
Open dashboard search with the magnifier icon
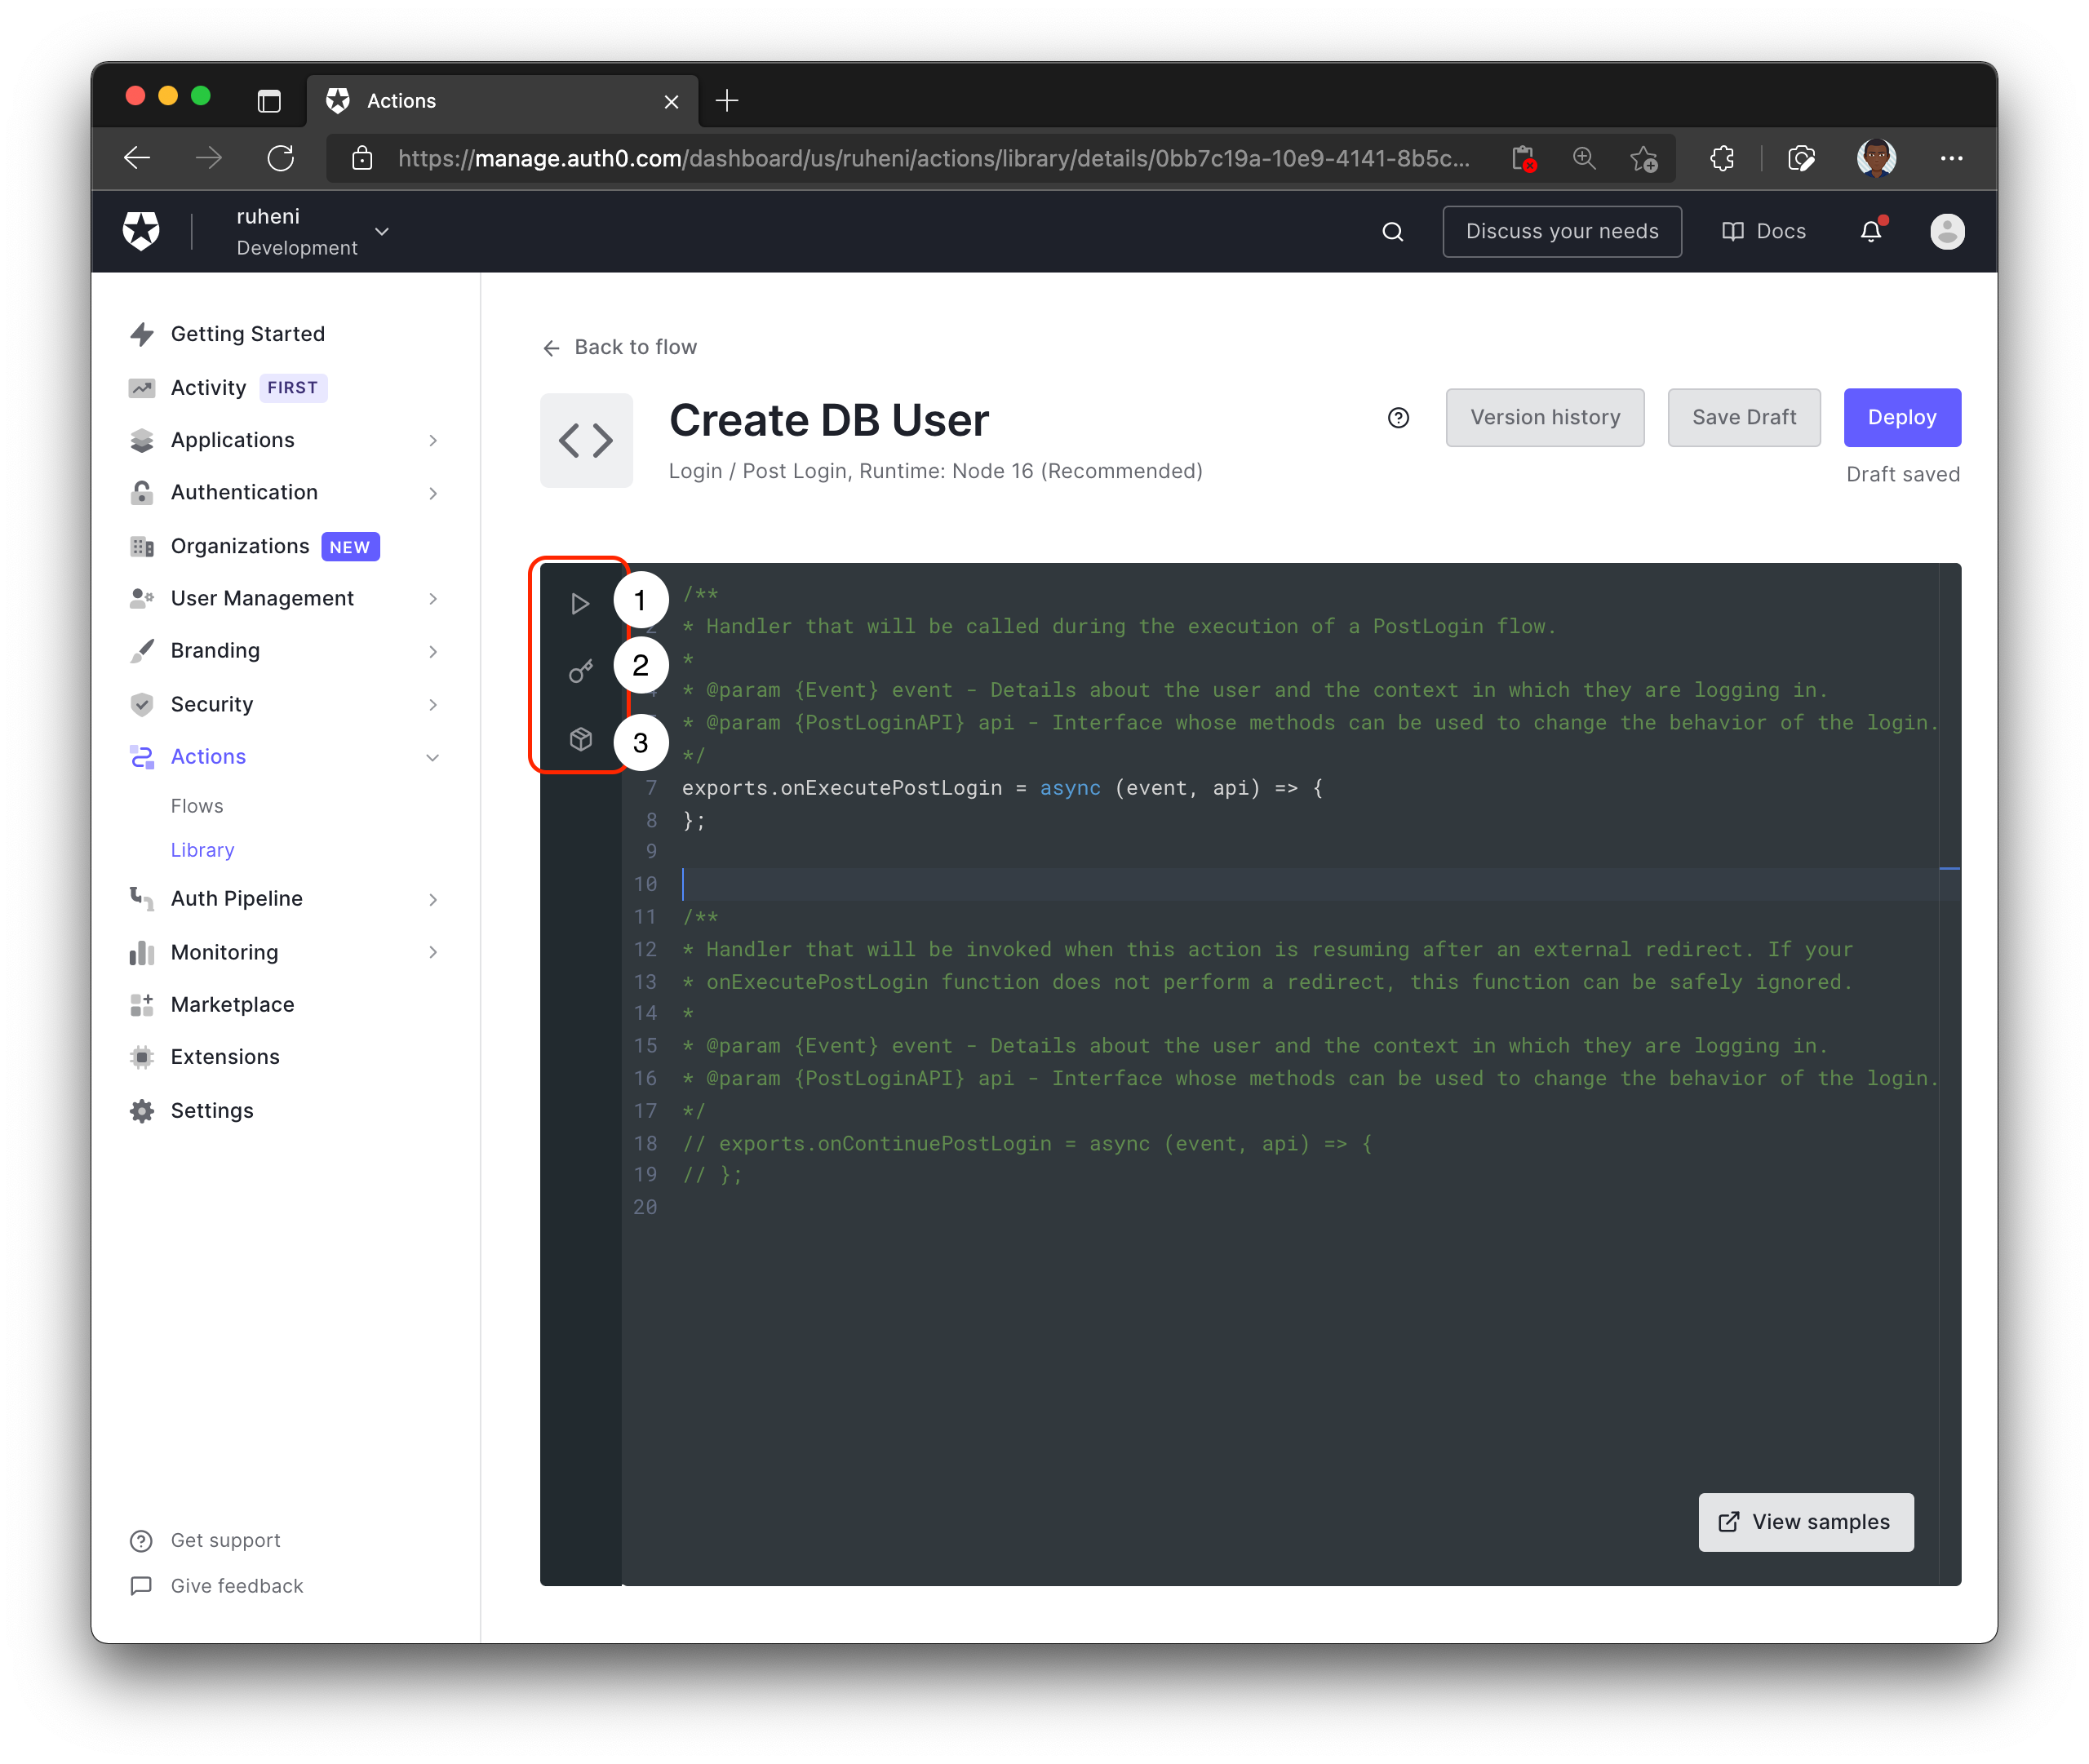click(x=1393, y=231)
